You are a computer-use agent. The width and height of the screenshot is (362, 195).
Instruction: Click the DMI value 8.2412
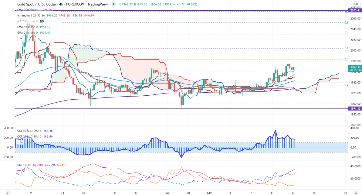click(61, 165)
